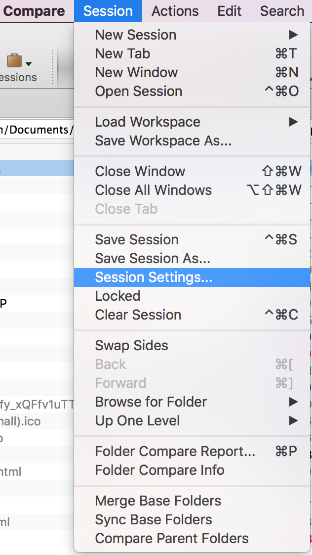Expand the Load Workspace submenu
Screen dimensions: 312x555
(192, 122)
